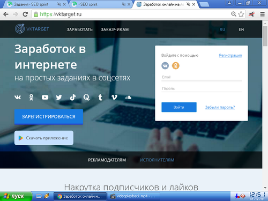
Task: Click the Tumblr t icon
Action: [x=100, y=98]
